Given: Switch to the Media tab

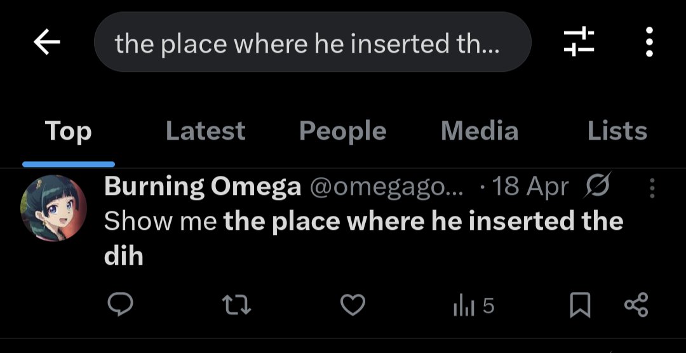Looking at the screenshot, I should [x=480, y=131].
